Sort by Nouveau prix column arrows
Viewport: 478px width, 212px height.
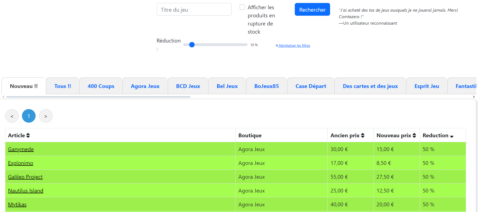click(x=414, y=135)
